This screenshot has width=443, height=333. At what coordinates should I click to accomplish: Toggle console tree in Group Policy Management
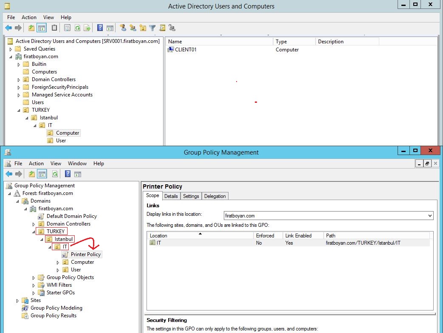point(42,174)
